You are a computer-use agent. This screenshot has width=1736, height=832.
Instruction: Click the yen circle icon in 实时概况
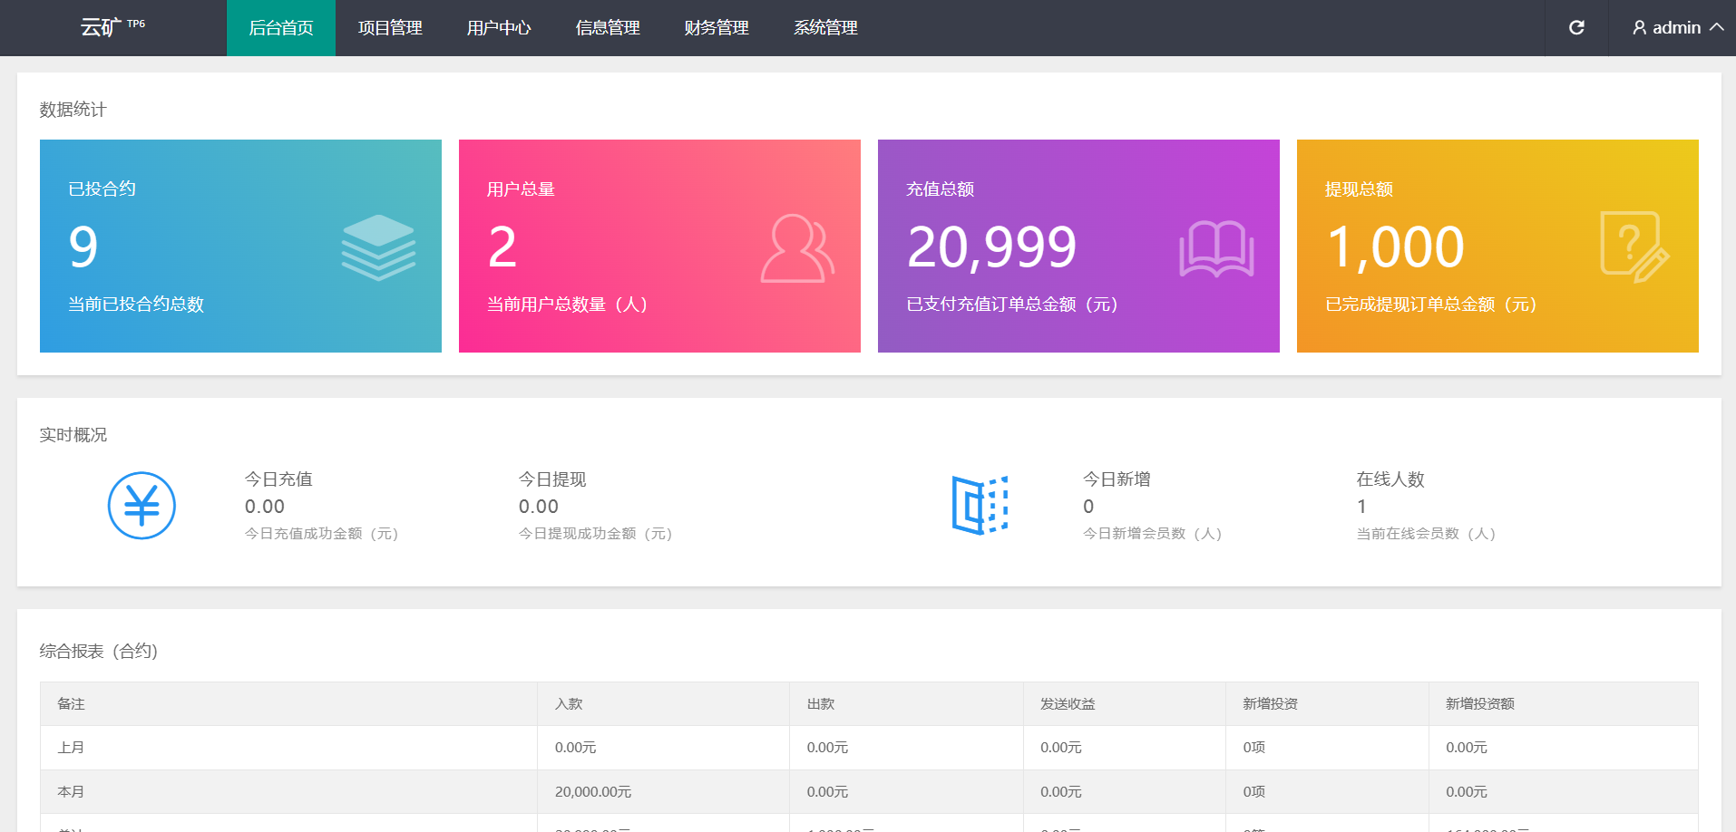[x=141, y=506]
